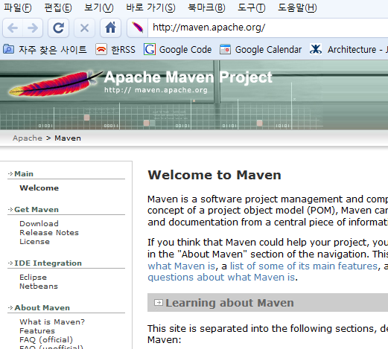Open the 도움말(H) menu
Screen dimensions: 388x349
297,7
